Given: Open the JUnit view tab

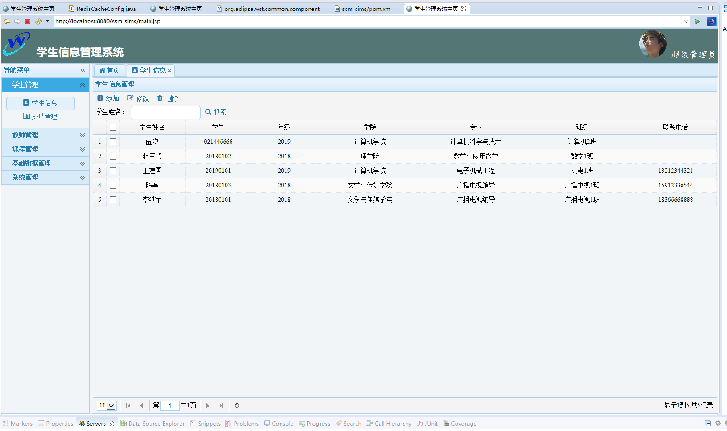Looking at the screenshot, I should tap(427, 423).
